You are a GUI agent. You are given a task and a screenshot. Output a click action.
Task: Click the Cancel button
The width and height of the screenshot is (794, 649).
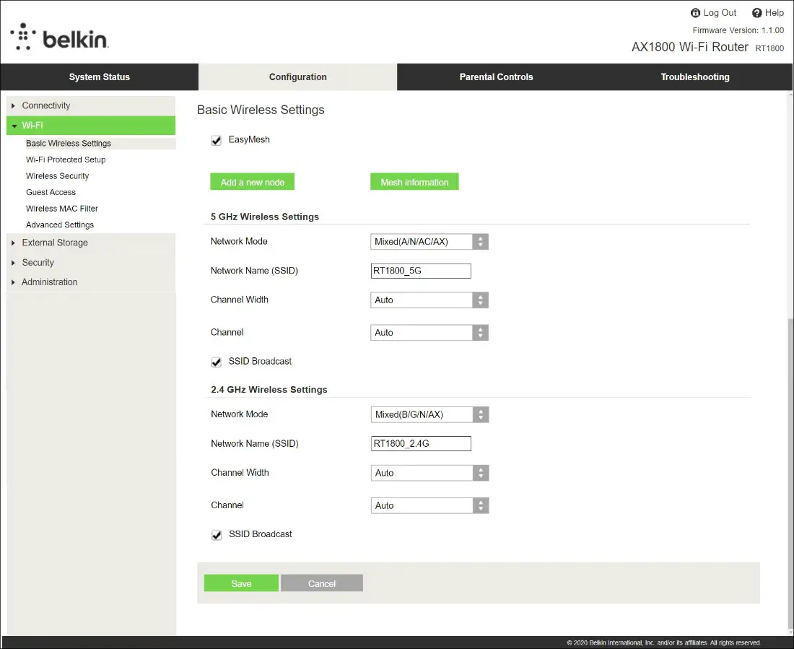(321, 583)
